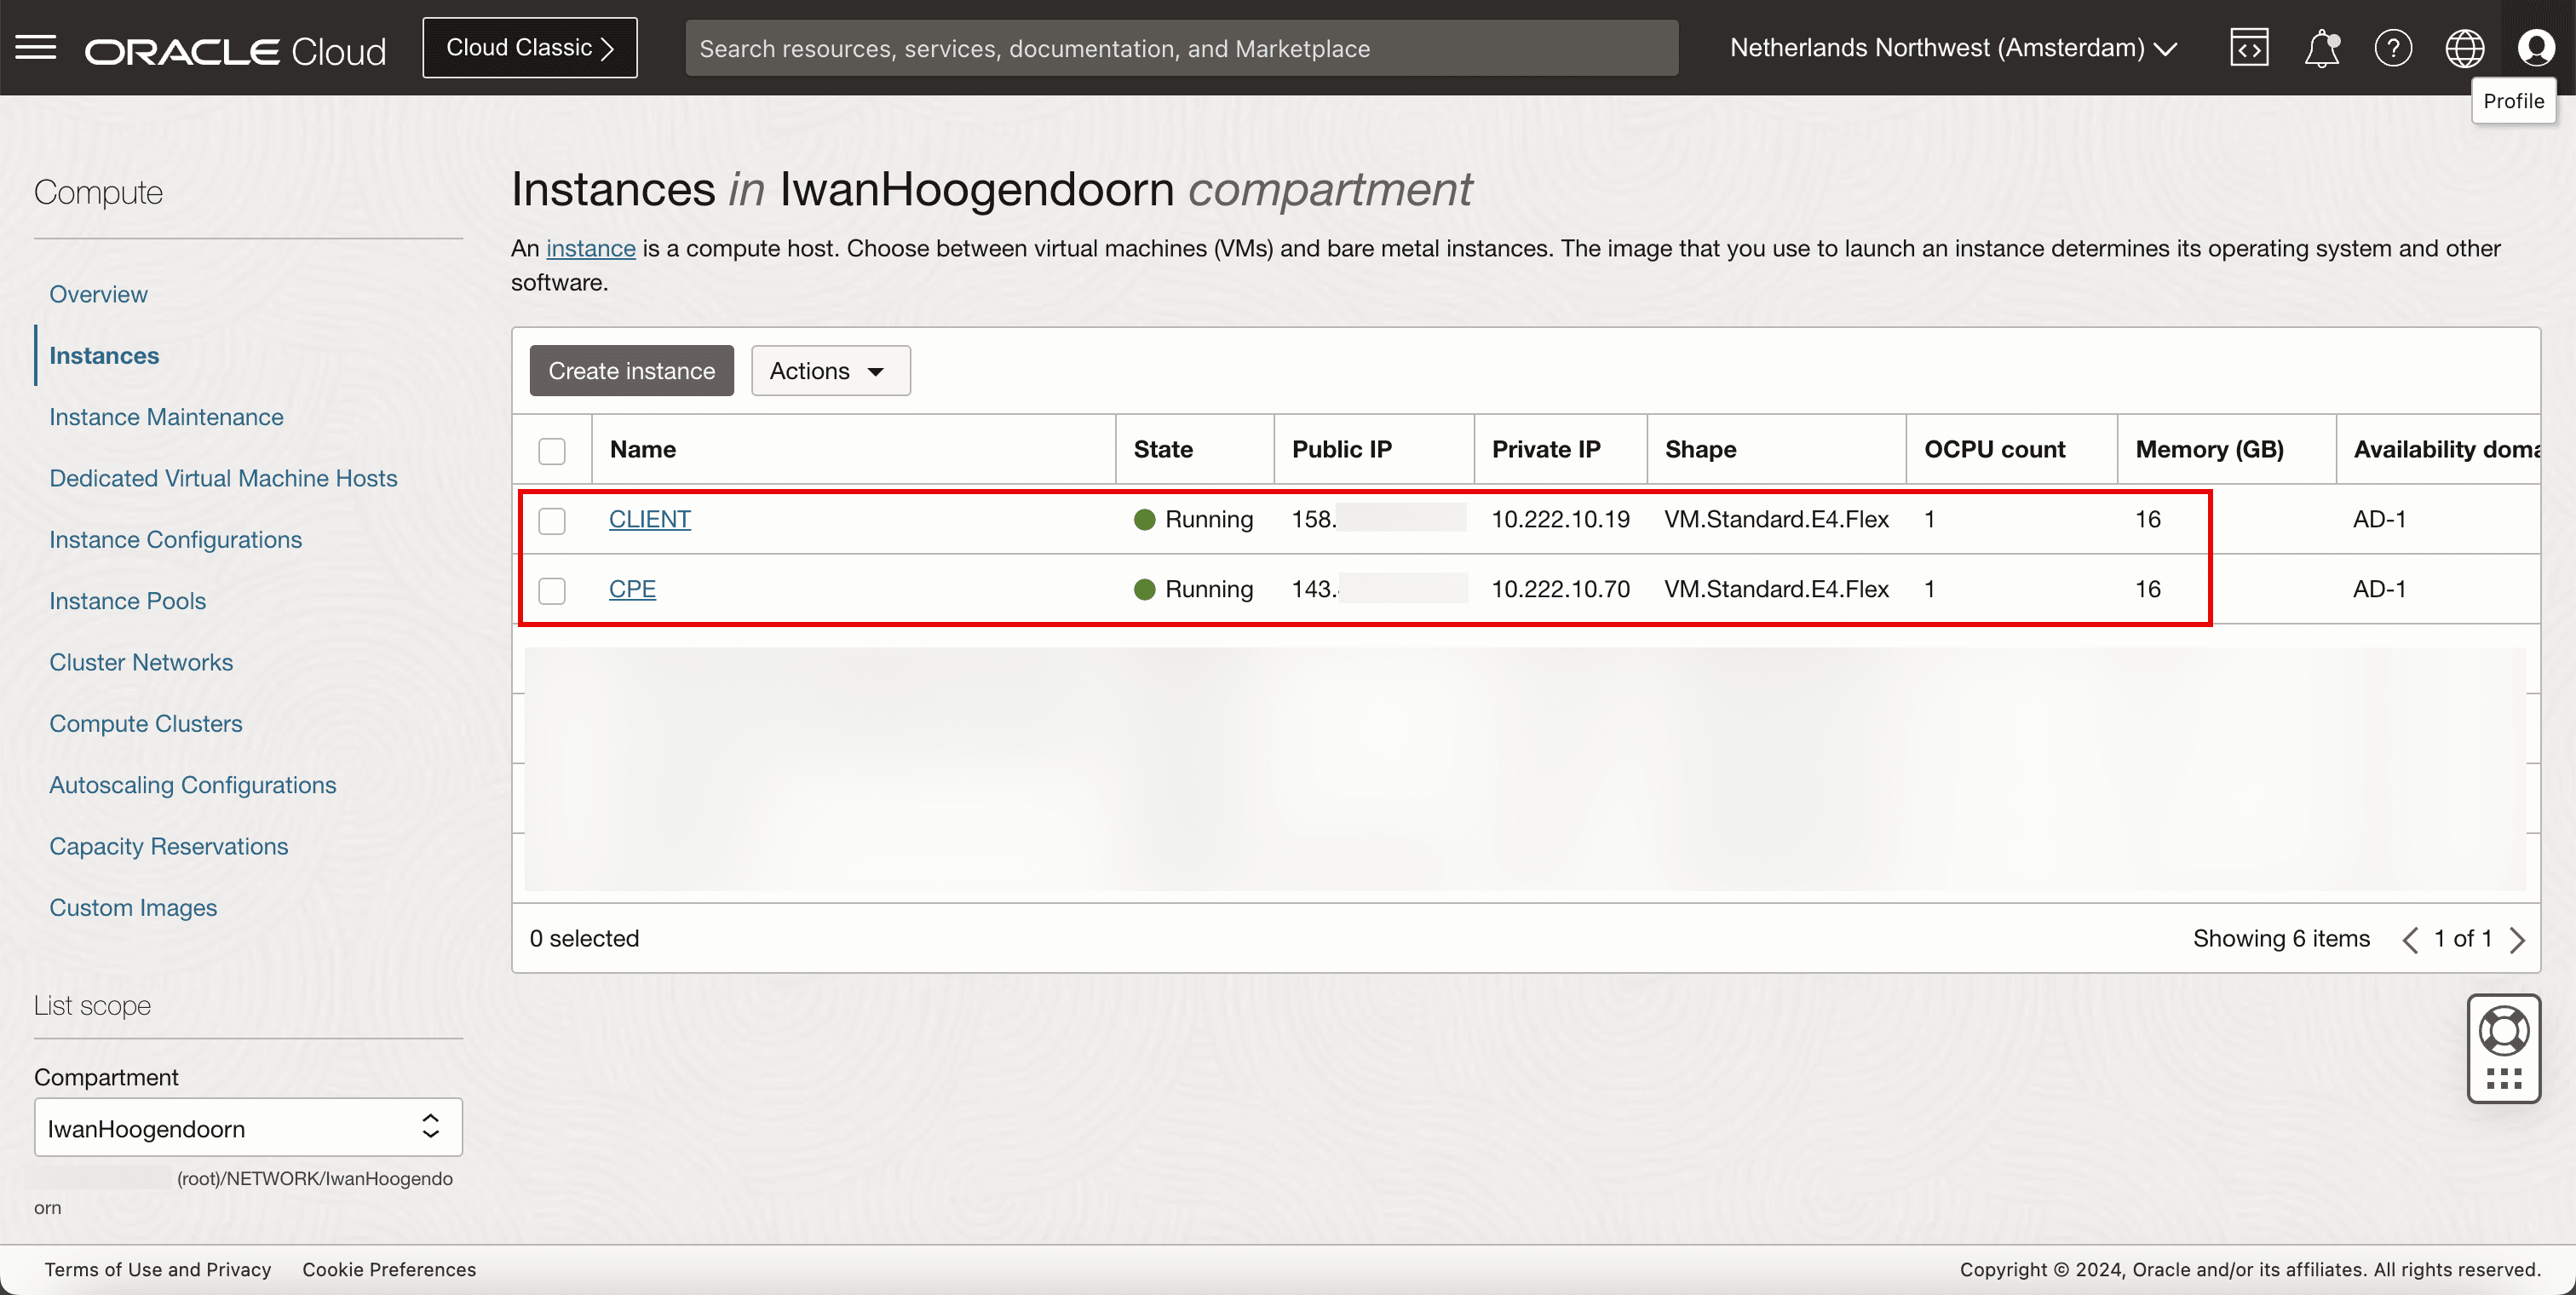Navigate to Instance Pools in sidebar
The width and height of the screenshot is (2576, 1295).
click(x=127, y=601)
